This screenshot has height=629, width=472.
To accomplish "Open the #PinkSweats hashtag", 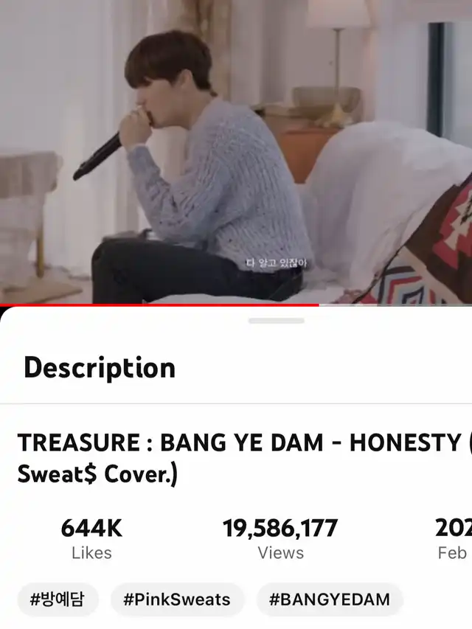I will 177,600.
